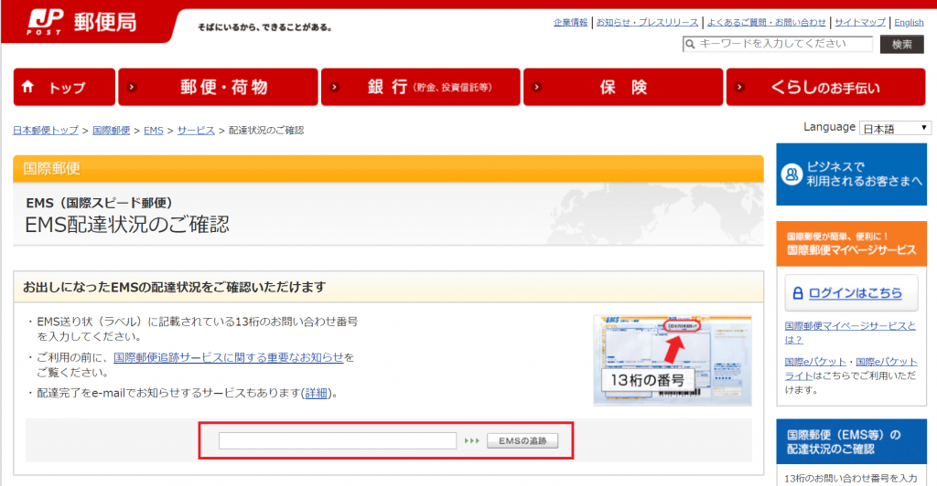Click the 企業情報 link
The height and width of the screenshot is (486, 937).
coord(570,22)
